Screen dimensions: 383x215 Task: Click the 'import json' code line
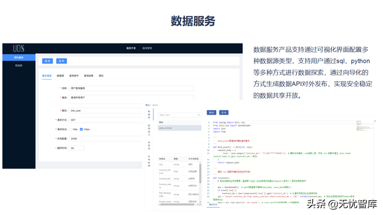pos(220,129)
